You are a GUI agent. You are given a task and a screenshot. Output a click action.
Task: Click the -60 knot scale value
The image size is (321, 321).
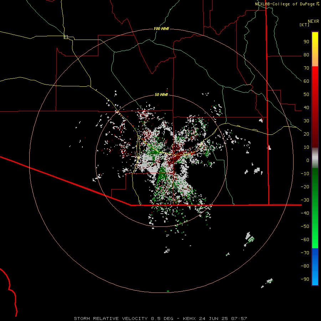click(305, 240)
